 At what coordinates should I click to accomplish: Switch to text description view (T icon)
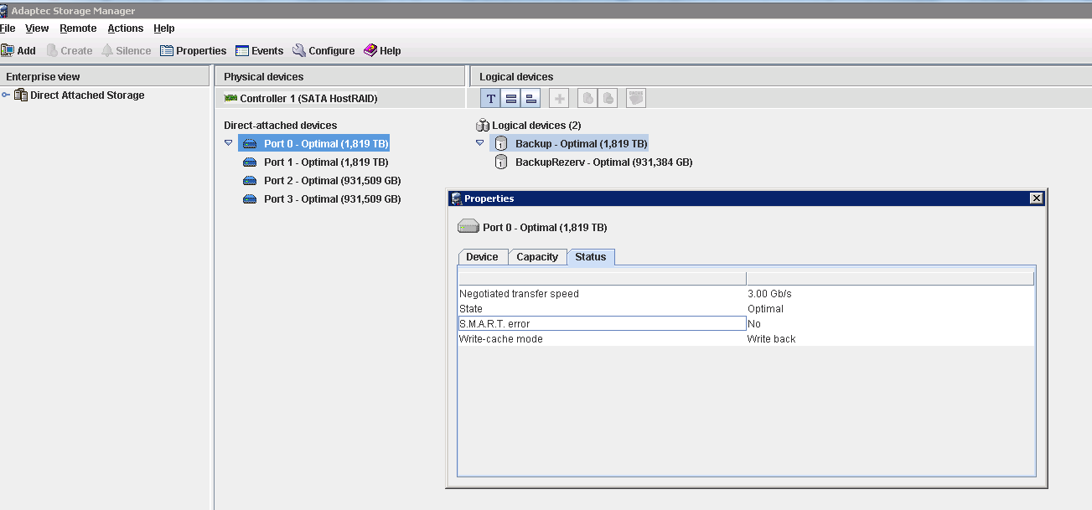pyautogui.click(x=490, y=99)
